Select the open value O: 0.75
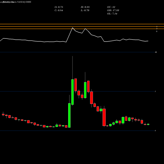164x164 pixels. click(x=59, y=7)
